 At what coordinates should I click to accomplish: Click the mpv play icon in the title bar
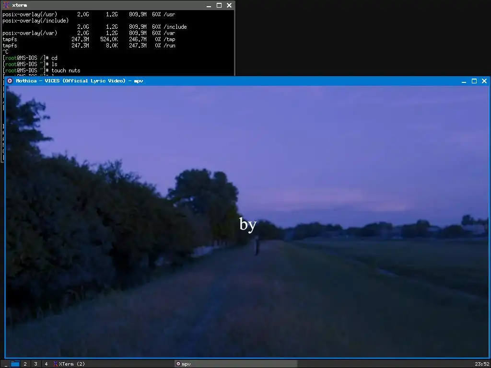(x=10, y=80)
